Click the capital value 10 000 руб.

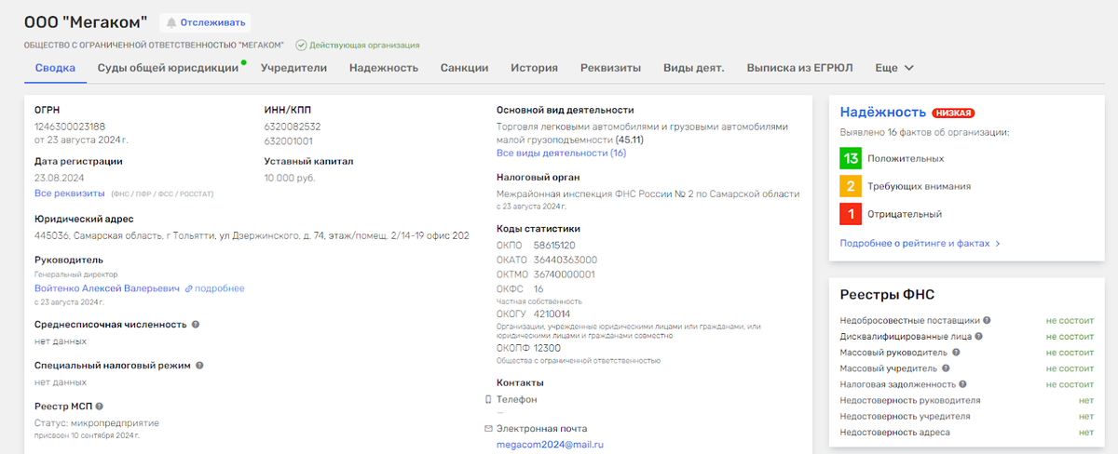pos(291,178)
